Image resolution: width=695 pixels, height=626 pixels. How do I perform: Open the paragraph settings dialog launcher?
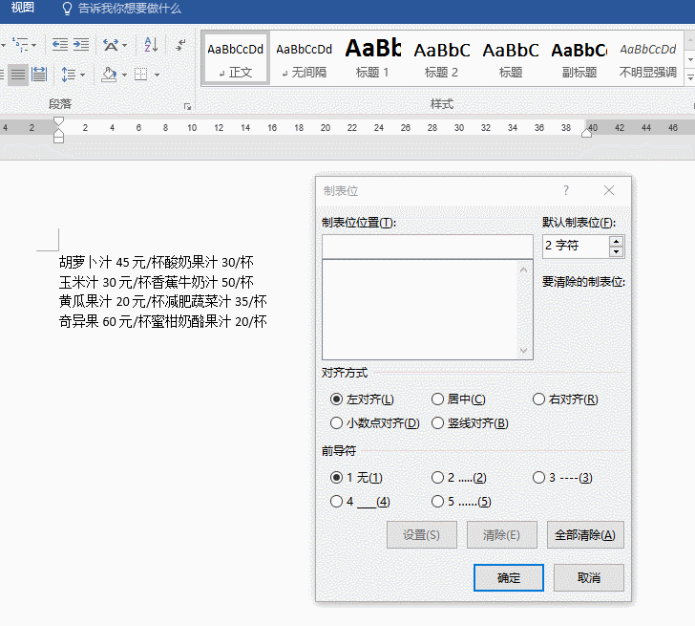pyautogui.click(x=187, y=106)
